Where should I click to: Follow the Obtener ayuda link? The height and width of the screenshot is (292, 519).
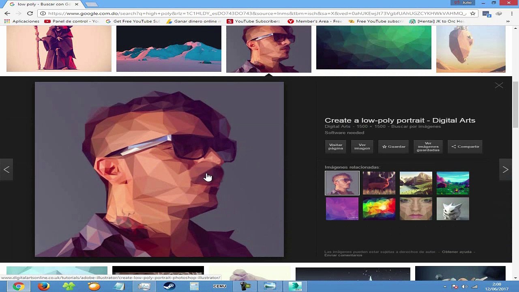coord(457,252)
